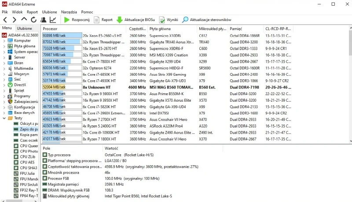The height and width of the screenshot is (202, 352).
Task: Expand the Komputer tree node
Action: tap(4, 40)
